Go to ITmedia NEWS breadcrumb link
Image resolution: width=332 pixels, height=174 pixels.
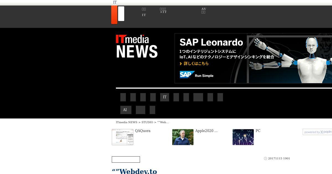(126, 122)
